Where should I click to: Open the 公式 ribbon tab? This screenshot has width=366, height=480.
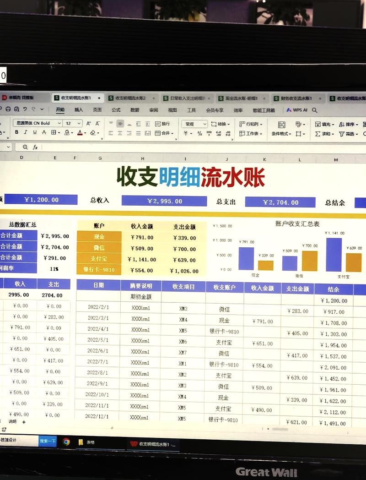point(116,110)
